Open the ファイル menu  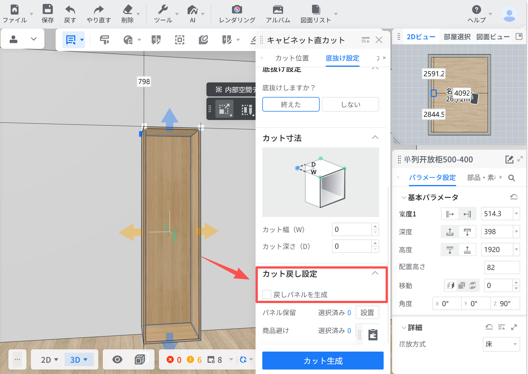pyautogui.click(x=15, y=13)
